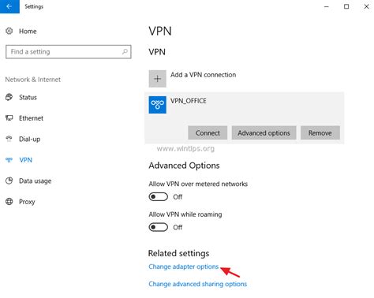
Task: Click the back arrow in Settings
Action: tap(9, 6)
